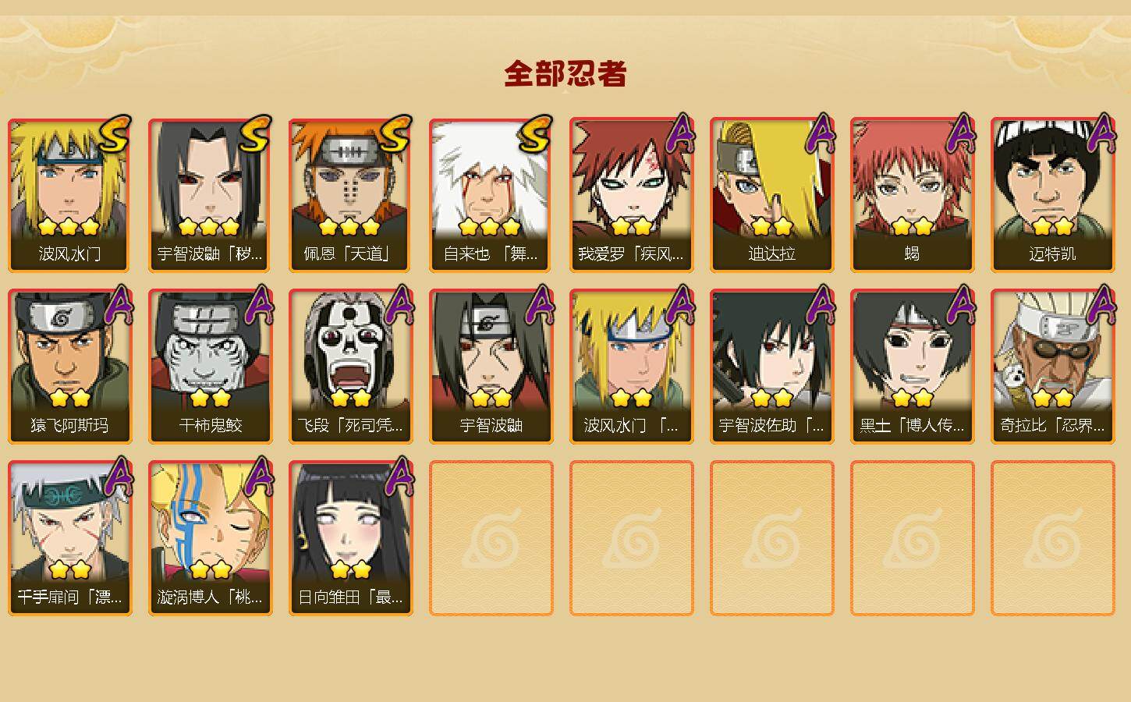This screenshot has height=702, width=1131.
Task: Choose the 佩恩「天道」 ninja card
Action: pyautogui.click(x=351, y=195)
